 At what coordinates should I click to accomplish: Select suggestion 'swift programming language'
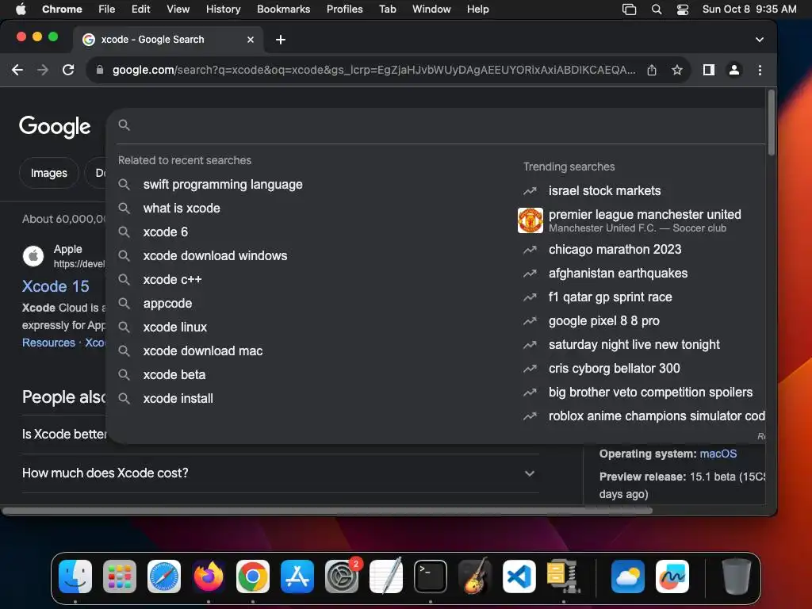click(x=223, y=184)
